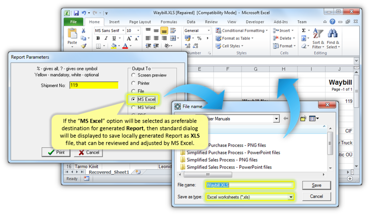Viewport: 370px width, 215px height.
Task: Switch to the Formulas tab
Action: (169, 22)
